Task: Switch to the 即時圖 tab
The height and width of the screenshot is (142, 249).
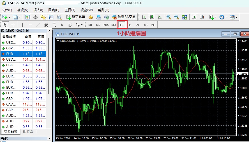Action: pos(28,132)
